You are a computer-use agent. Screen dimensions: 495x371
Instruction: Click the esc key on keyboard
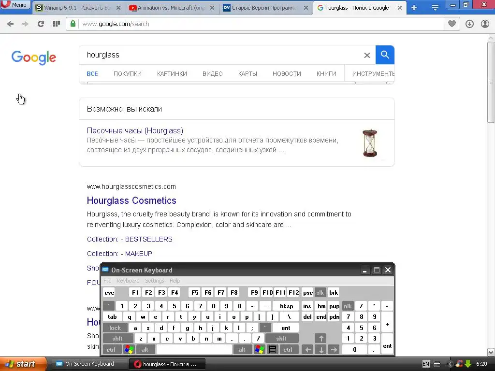coord(109,293)
